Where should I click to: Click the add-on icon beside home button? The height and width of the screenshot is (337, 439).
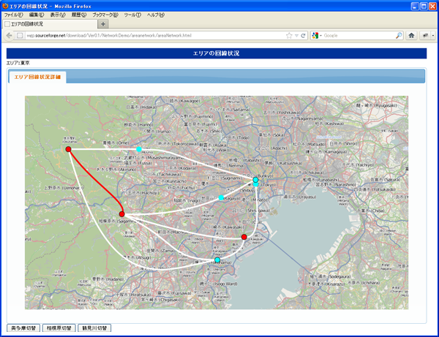tap(425, 36)
